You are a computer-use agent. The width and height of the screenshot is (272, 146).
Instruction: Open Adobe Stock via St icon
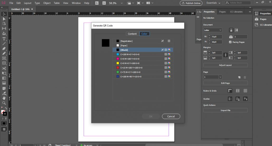coord(104,3)
